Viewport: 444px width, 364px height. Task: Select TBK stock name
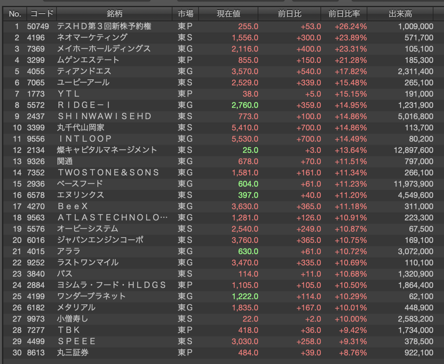[x=69, y=330]
